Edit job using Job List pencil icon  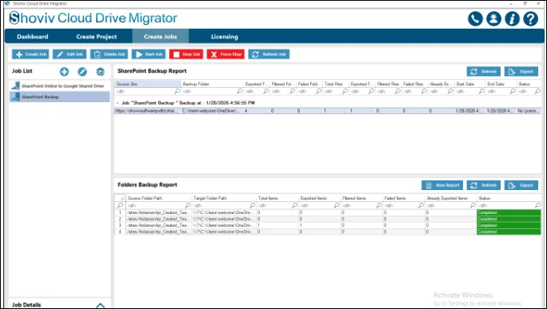tap(82, 72)
